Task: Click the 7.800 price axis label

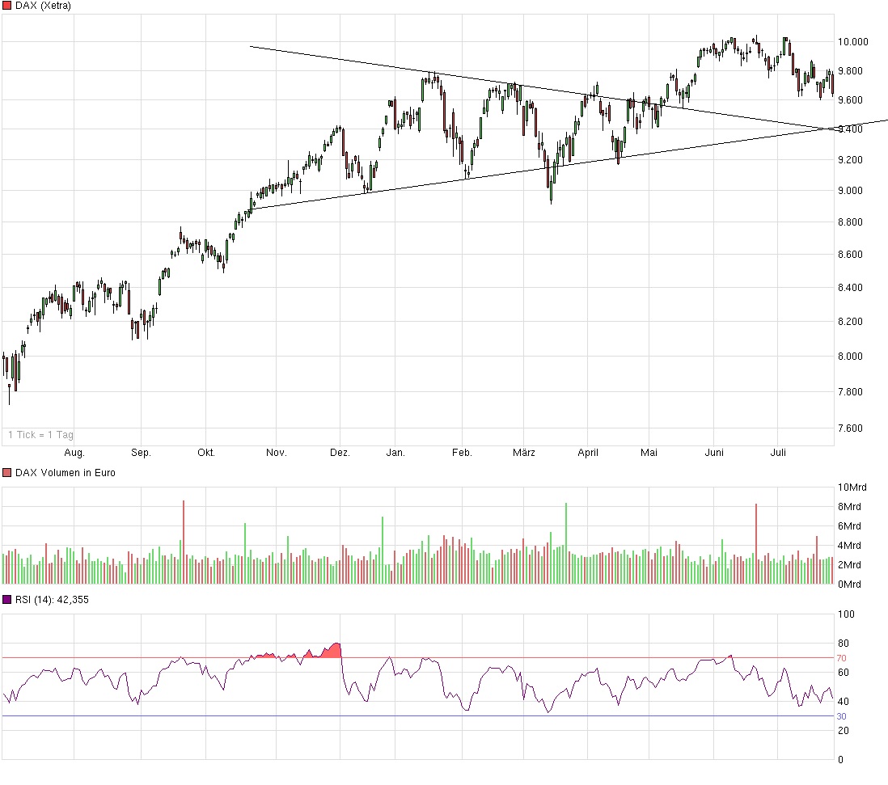Action: [851, 392]
